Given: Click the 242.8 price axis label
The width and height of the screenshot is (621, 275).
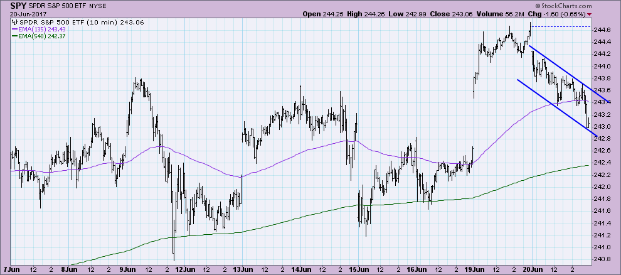Looking at the screenshot, I should point(602,138).
